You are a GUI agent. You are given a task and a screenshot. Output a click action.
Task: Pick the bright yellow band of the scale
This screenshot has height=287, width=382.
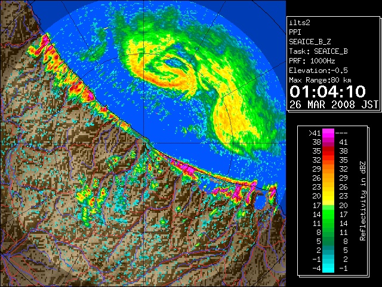click(328, 197)
